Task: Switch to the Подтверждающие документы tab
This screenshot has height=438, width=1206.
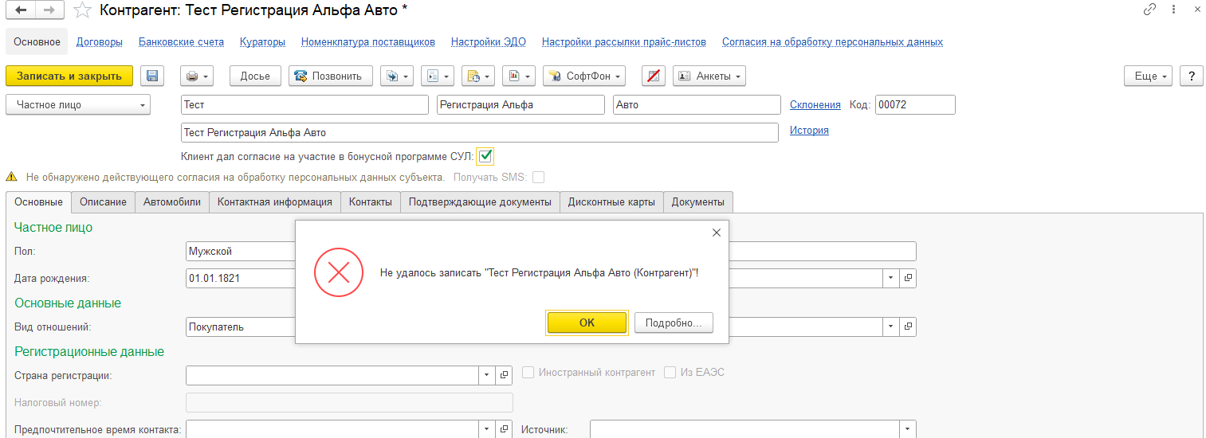Action: point(480,201)
